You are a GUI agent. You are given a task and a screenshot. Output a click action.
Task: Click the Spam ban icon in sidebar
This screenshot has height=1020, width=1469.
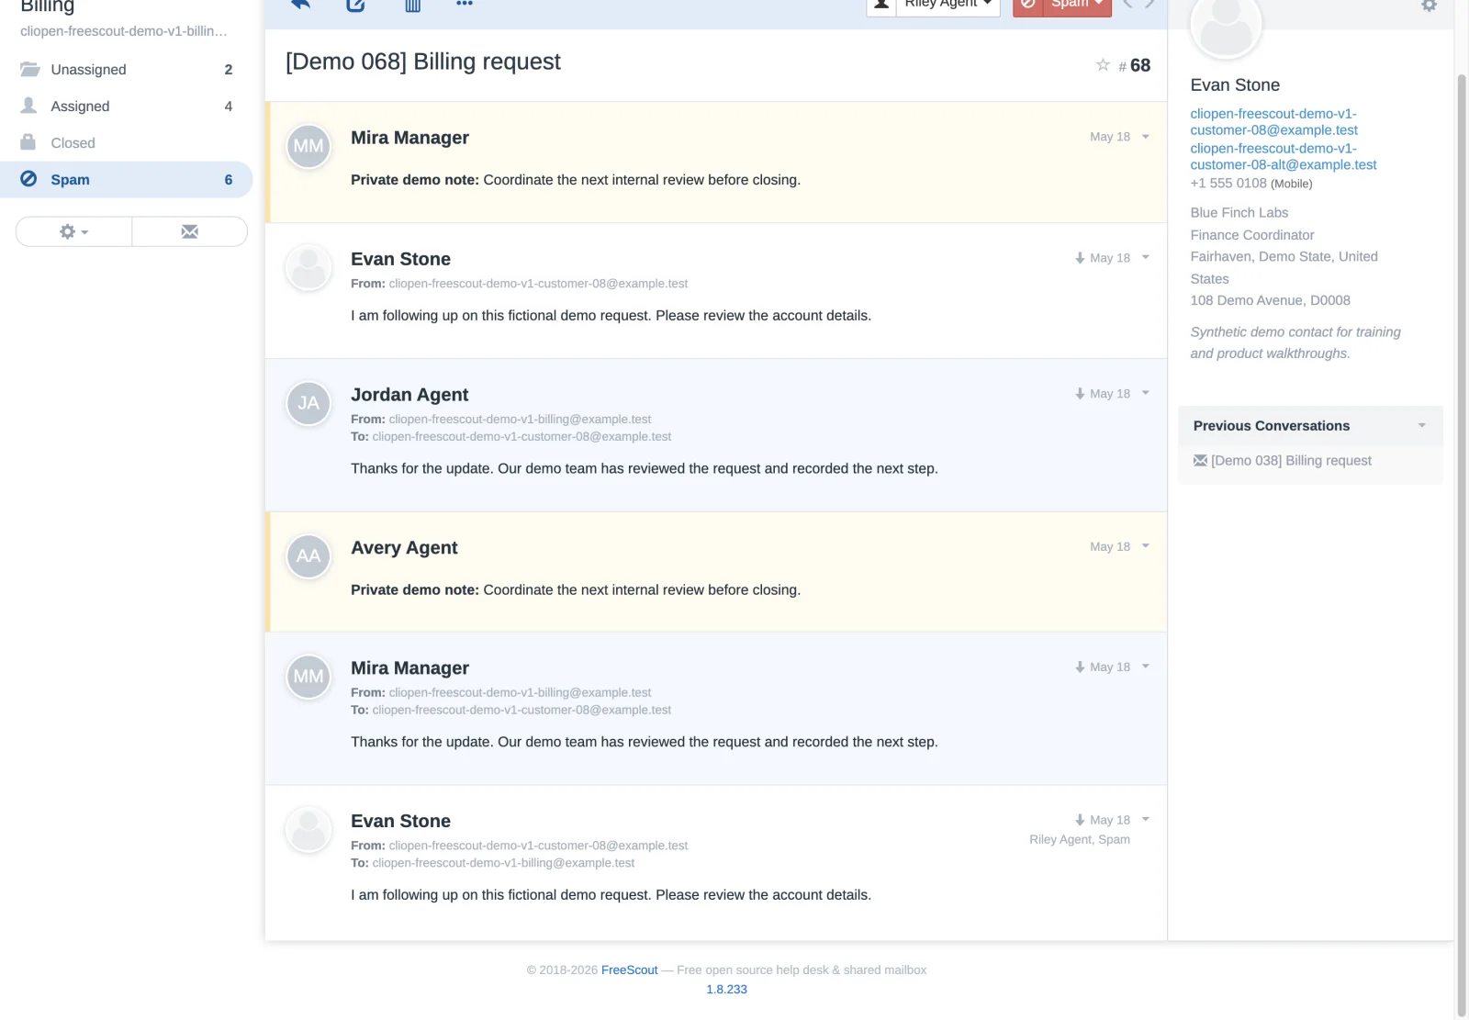[28, 179]
